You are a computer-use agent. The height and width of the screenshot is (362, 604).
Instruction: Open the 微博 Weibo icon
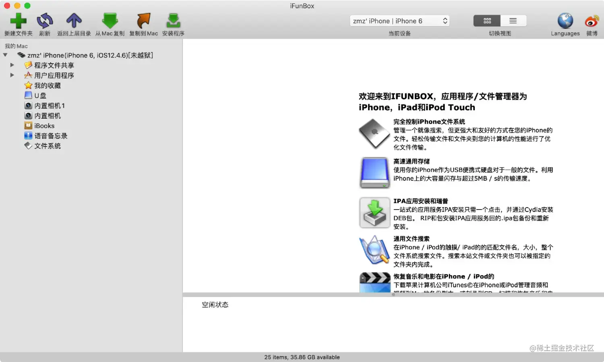(592, 21)
